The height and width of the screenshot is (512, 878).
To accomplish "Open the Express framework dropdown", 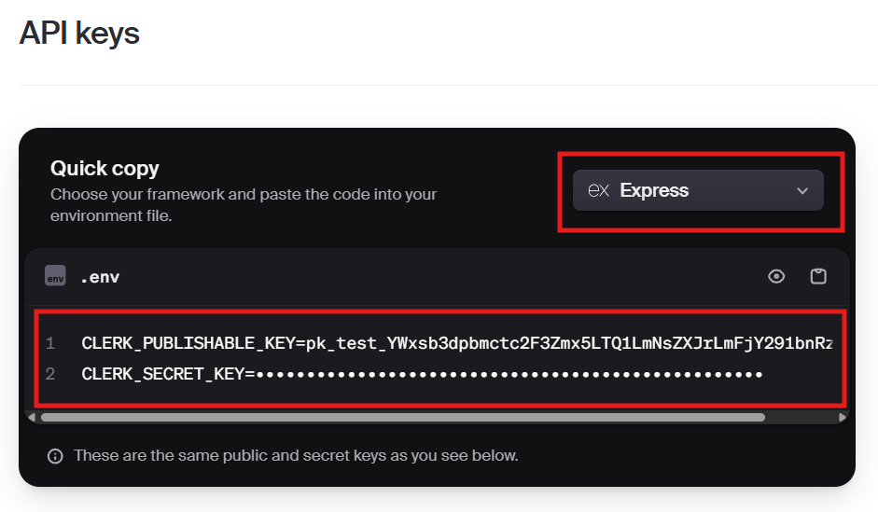I will (x=698, y=190).
